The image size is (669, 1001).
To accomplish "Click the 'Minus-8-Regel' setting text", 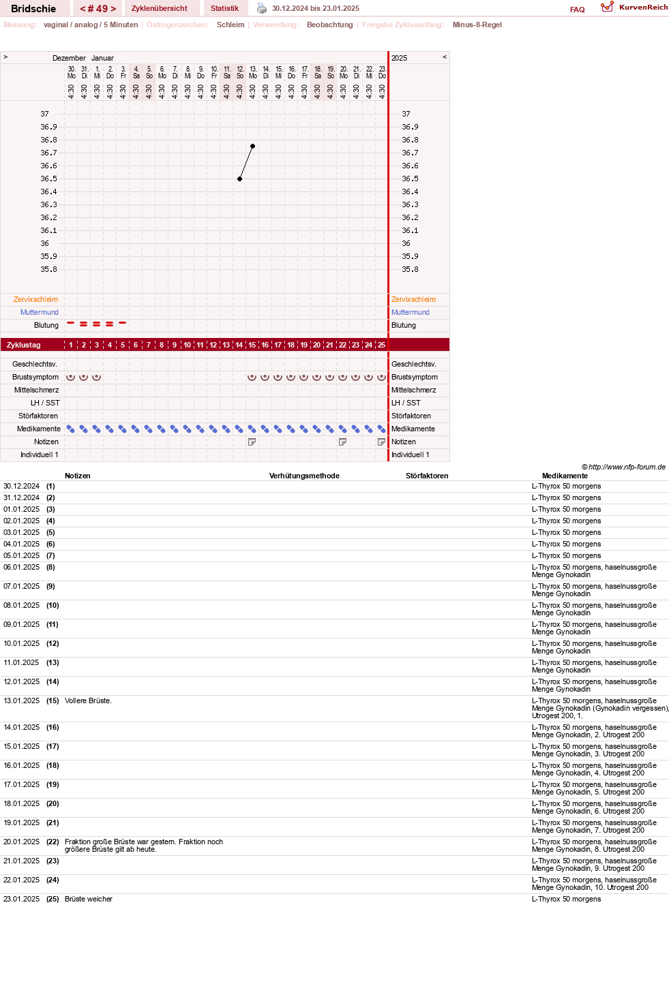I will [x=477, y=25].
